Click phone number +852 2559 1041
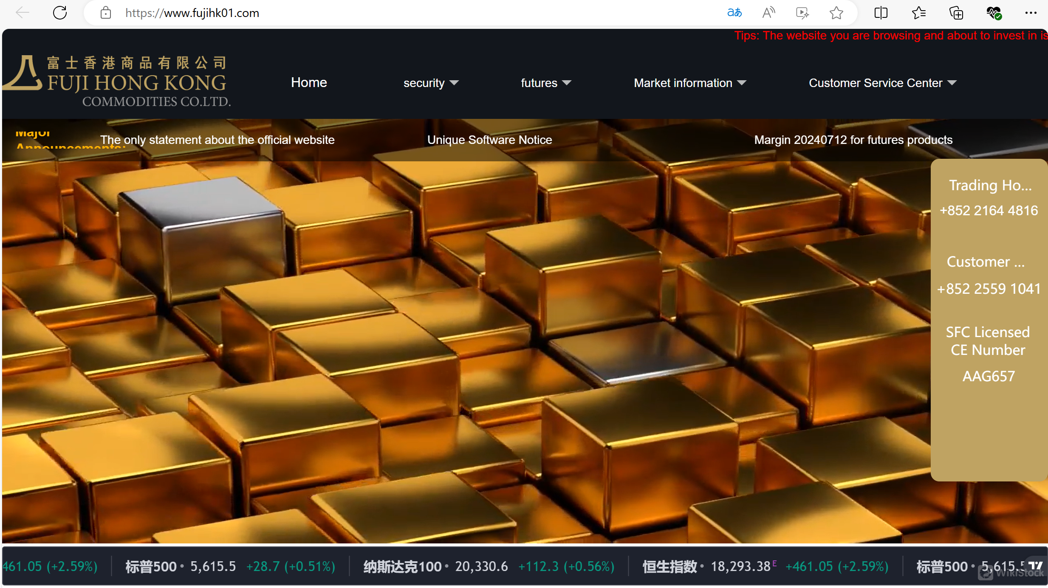The height and width of the screenshot is (588, 1048). pyautogui.click(x=989, y=289)
